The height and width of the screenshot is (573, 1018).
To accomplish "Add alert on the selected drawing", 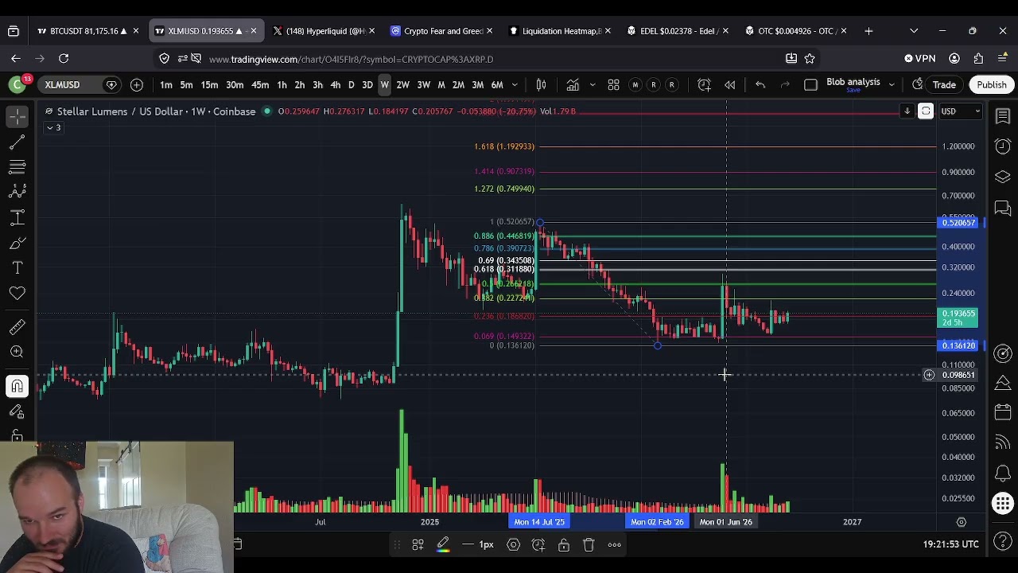I will (x=538, y=544).
